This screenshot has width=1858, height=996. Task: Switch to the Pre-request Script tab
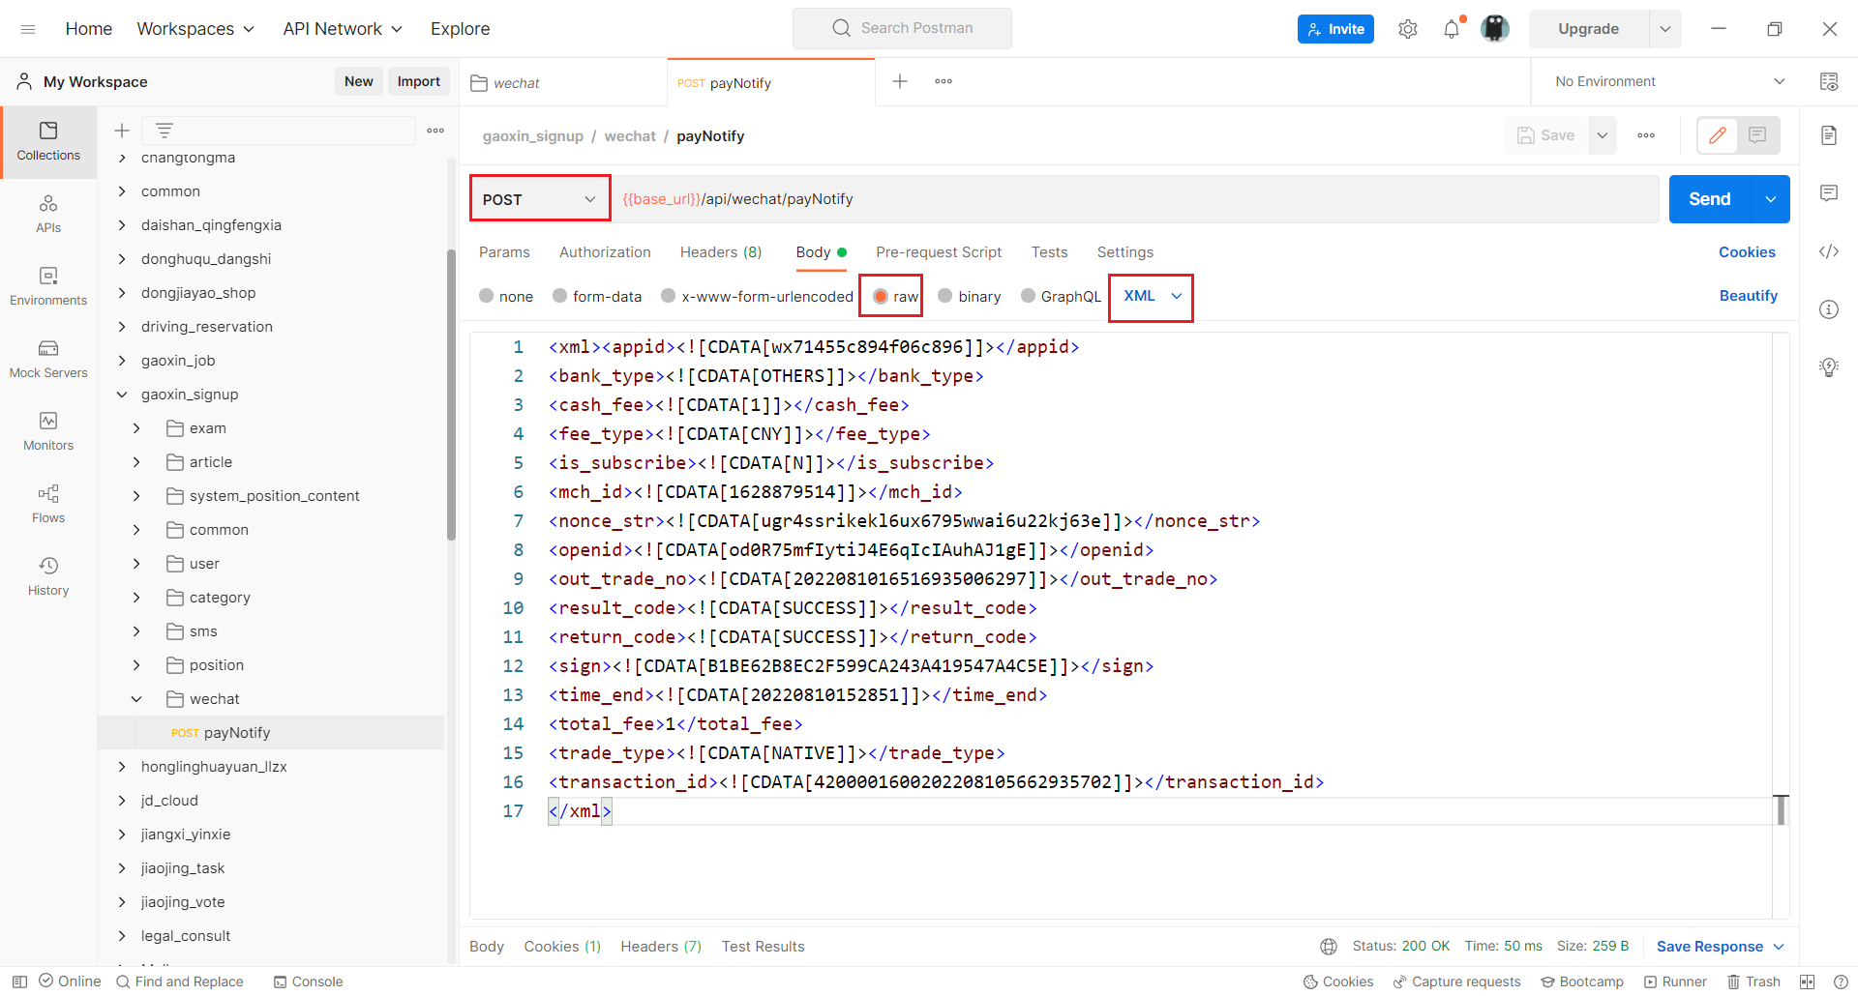[x=938, y=252]
